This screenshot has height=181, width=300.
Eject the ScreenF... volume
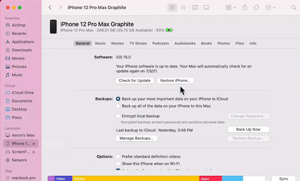(34, 152)
